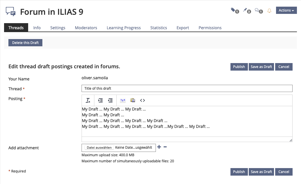301x184 pixels.
Task: Click the notification bell icon
Action: pyautogui.click(x=269, y=11)
